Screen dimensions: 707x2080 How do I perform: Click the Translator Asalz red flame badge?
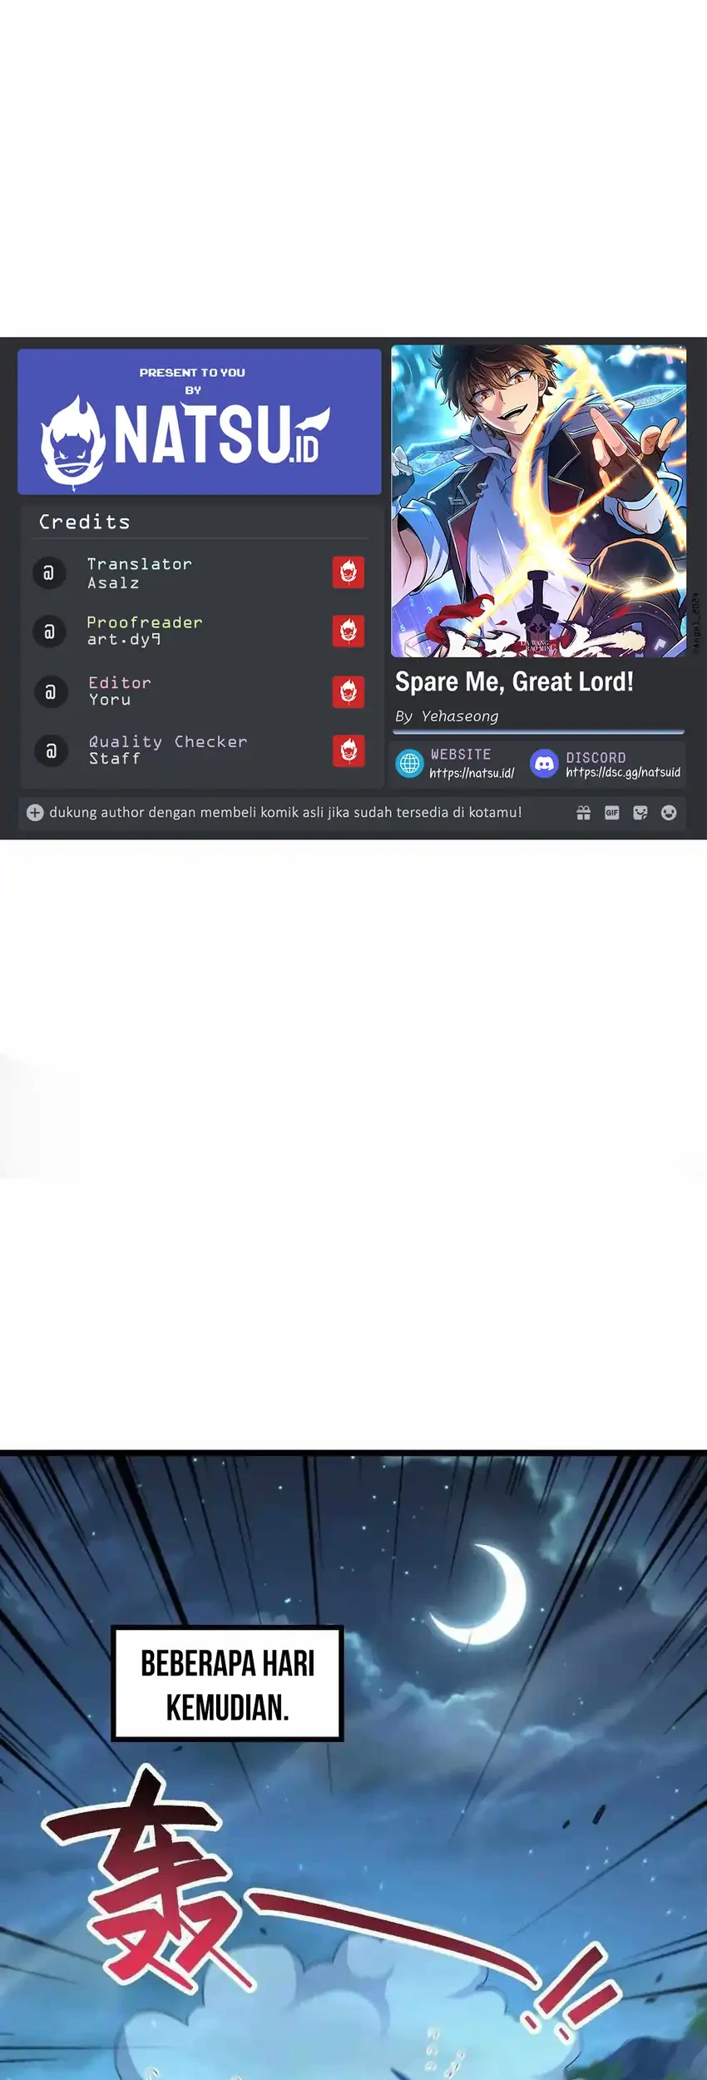pos(349,572)
